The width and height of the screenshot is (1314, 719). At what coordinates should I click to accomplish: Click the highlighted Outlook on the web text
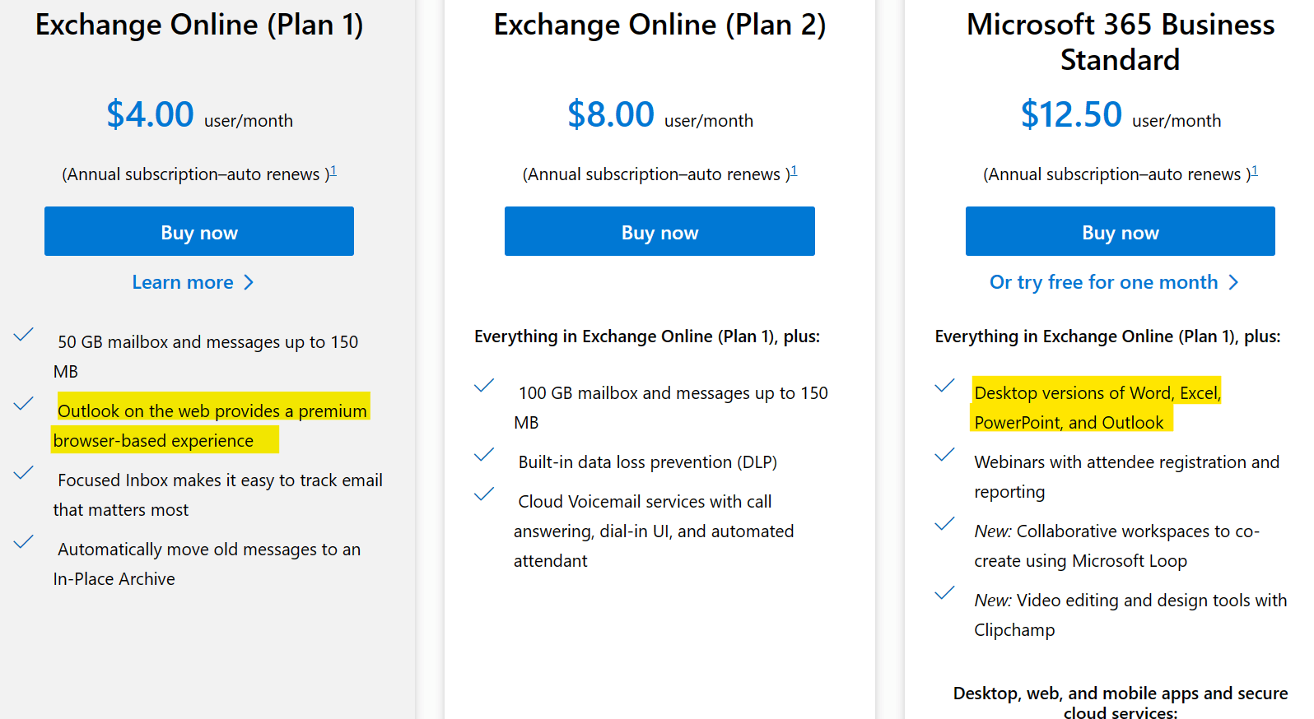[x=211, y=410]
